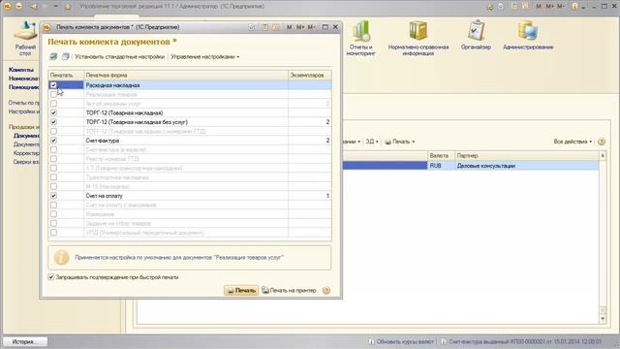Viewport: 620px width, 349px height.
Task: Check the Акт об оказании услуг checkbox
Action: coord(53,104)
